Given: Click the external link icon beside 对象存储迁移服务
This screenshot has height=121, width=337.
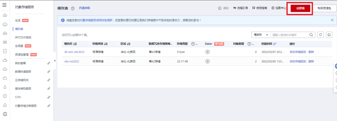Looking at the screenshot, I should pyautogui.click(x=49, y=106).
